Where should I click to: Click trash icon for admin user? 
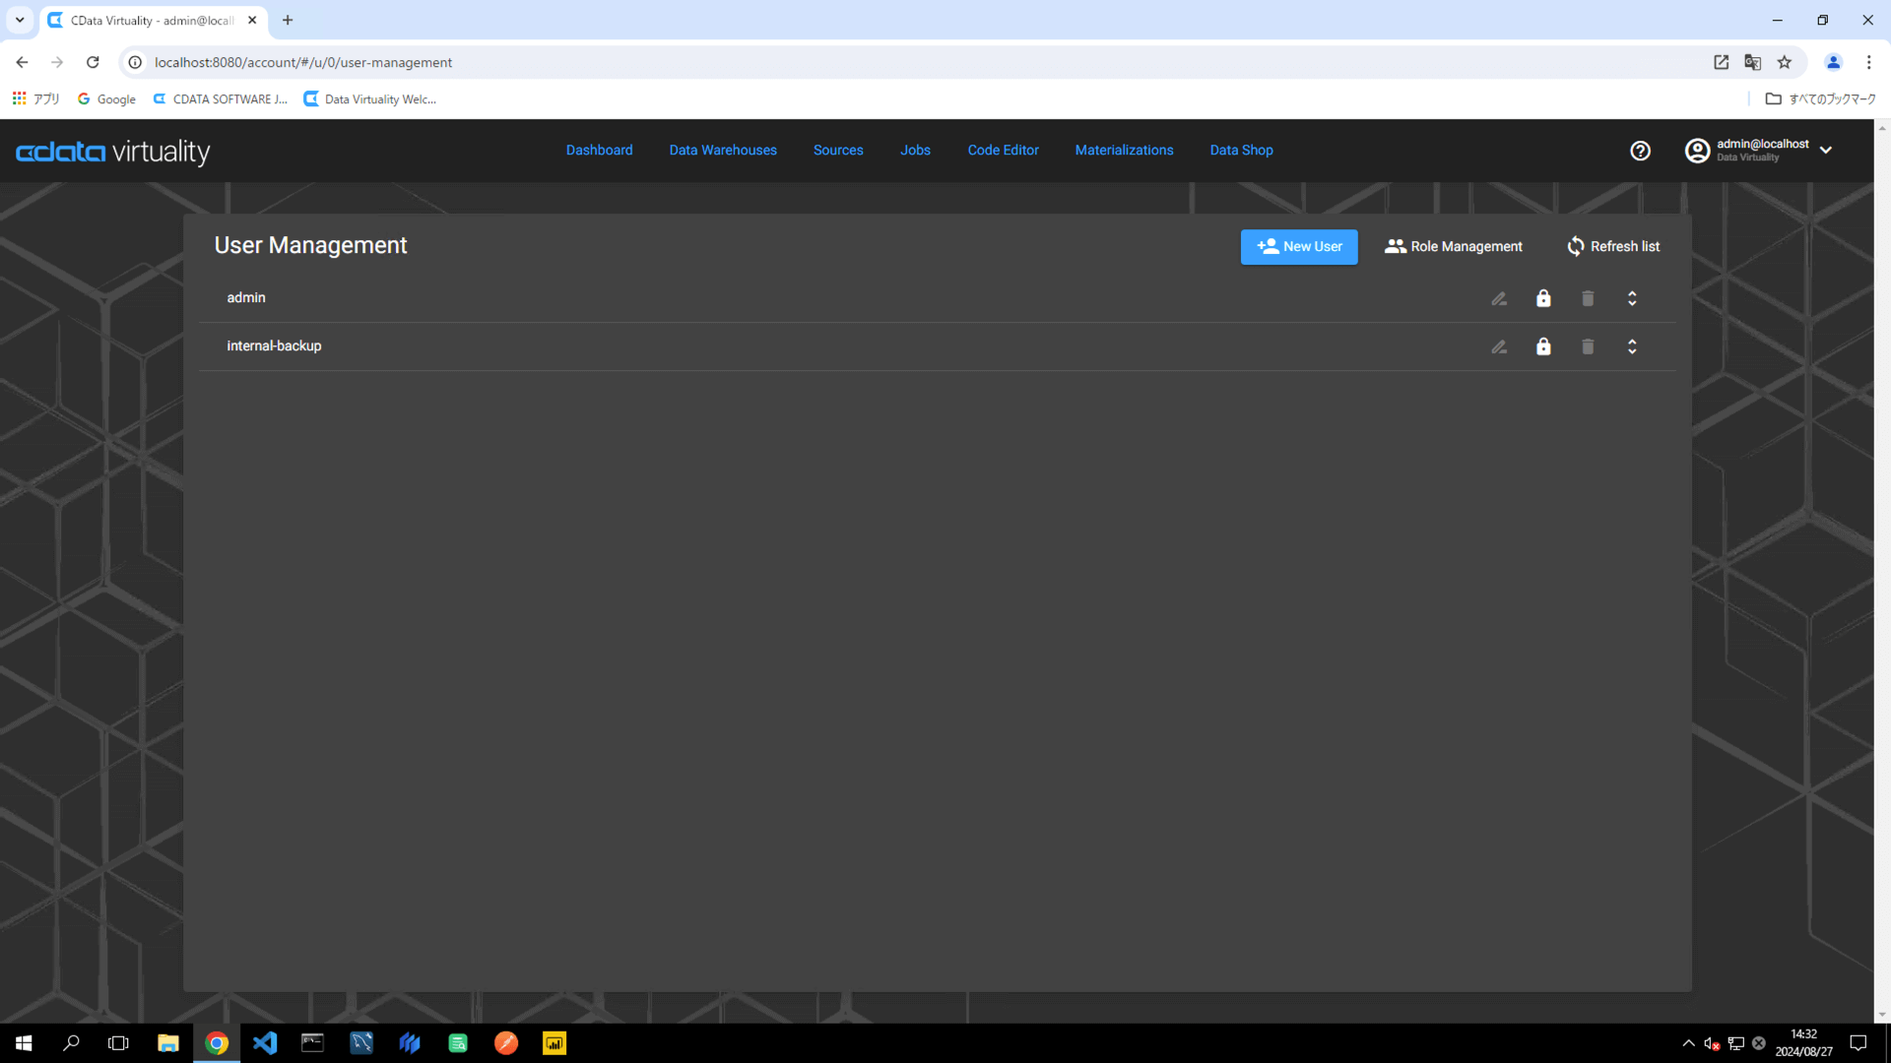coord(1588,298)
